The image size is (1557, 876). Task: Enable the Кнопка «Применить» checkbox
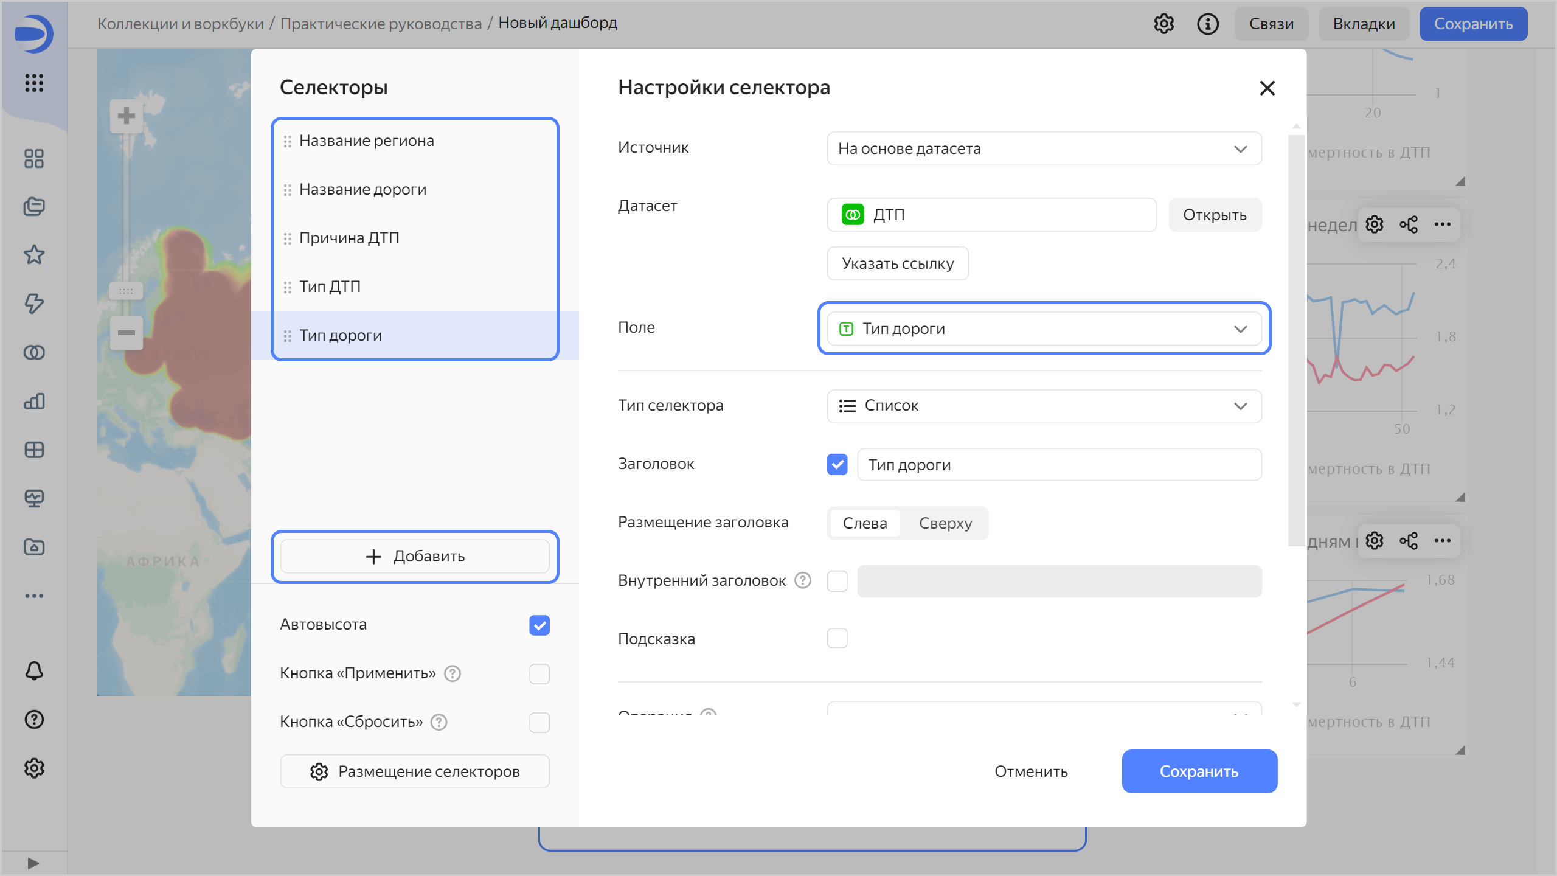[x=539, y=673]
